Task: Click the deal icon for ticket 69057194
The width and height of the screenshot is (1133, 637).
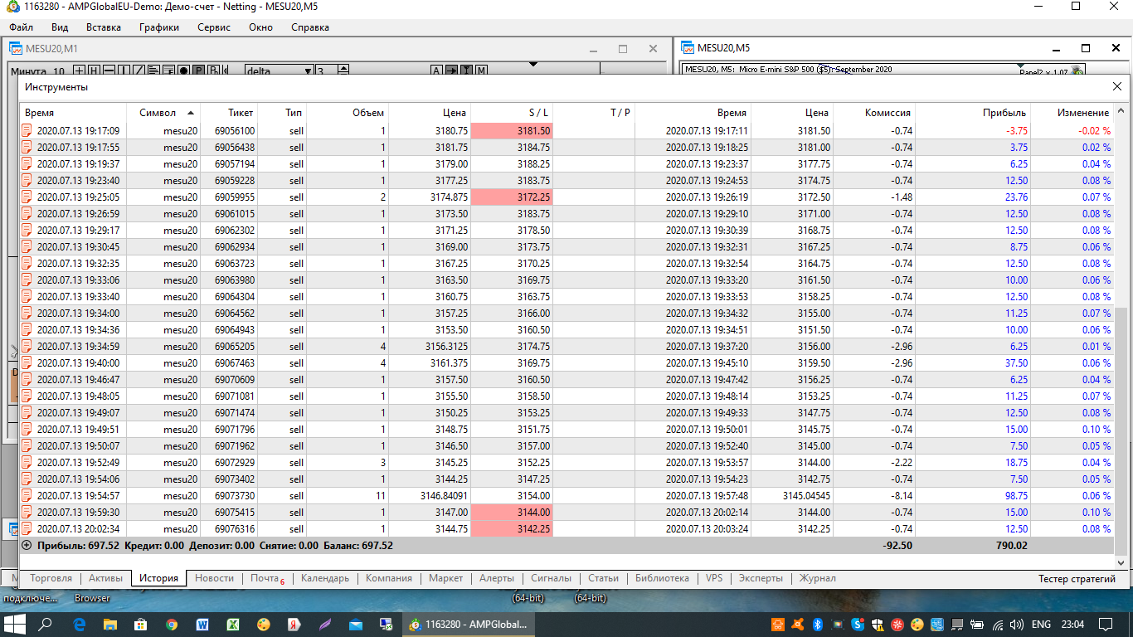Action: [27, 163]
